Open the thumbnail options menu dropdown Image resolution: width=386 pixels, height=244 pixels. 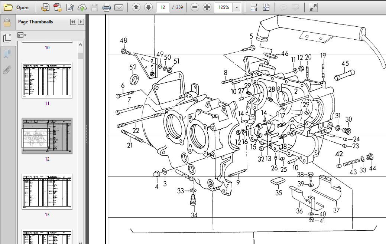(22, 35)
